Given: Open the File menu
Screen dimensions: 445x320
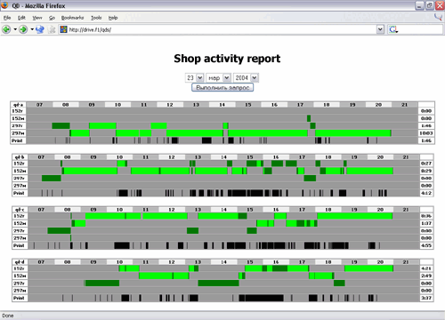Looking at the screenshot, I should [7, 18].
